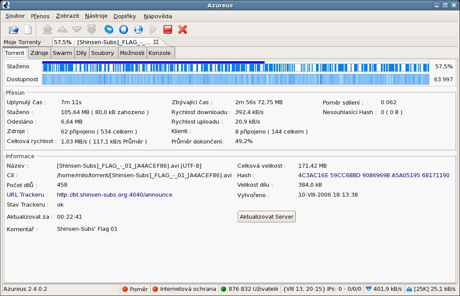The image size is (460, 296).
Task: Open the Nápověda menu
Action: pyautogui.click(x=158, y=16)
